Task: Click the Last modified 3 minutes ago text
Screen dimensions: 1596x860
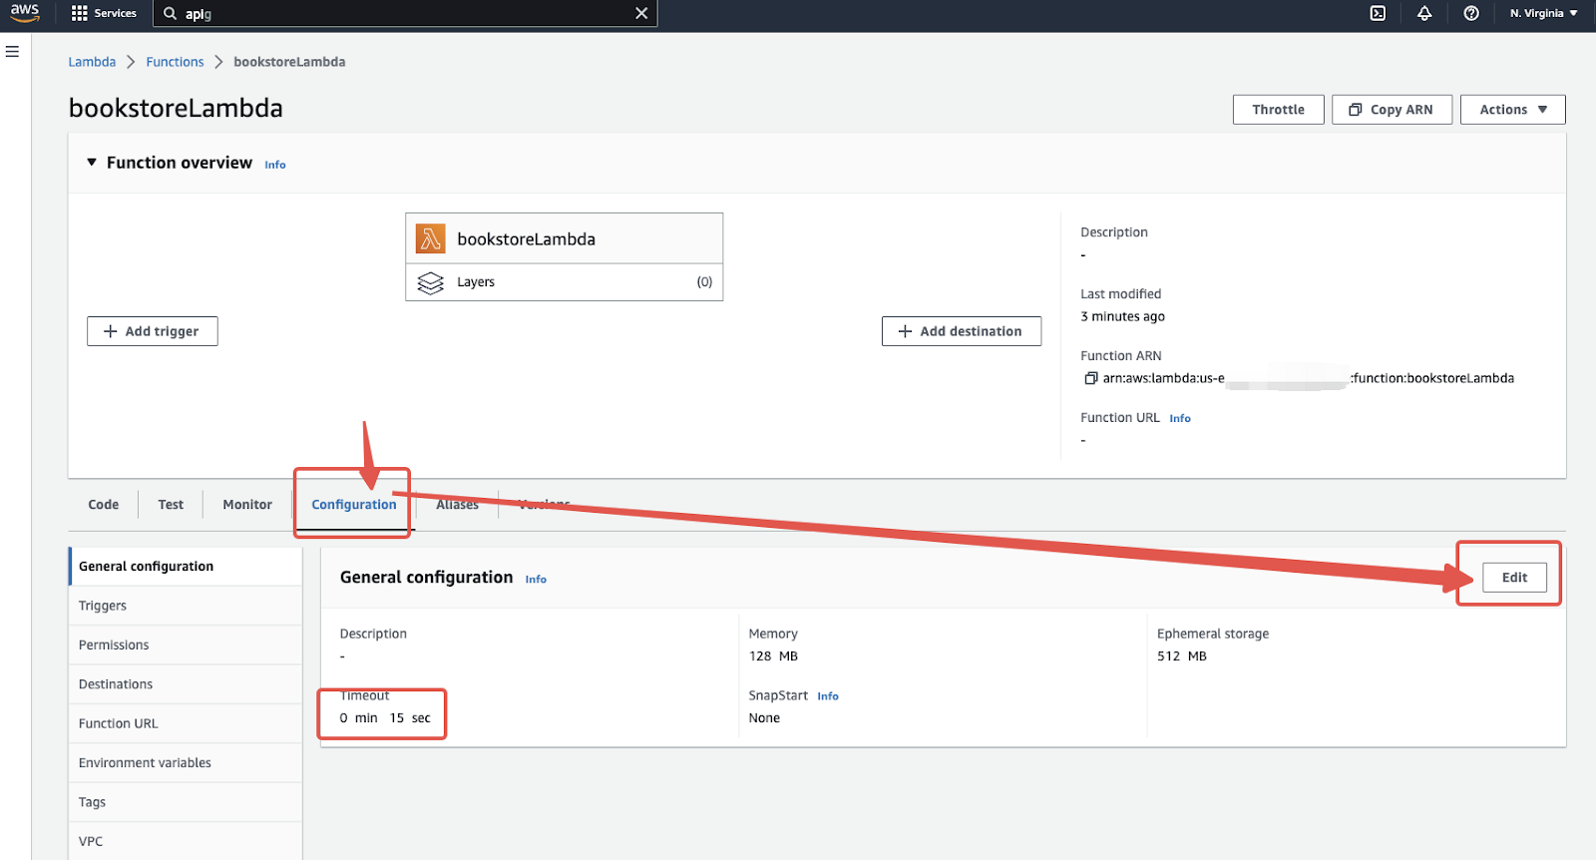Action: click(x=1122, y=317)
